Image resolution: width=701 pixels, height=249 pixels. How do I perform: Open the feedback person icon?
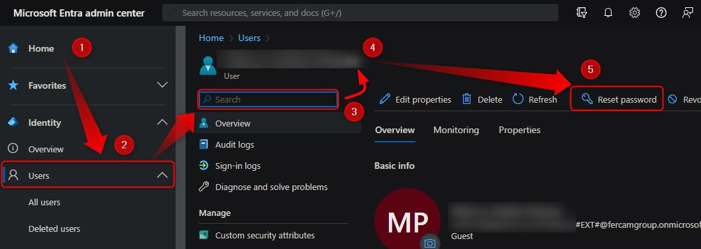pyautogui.click(x=687, y=13)
